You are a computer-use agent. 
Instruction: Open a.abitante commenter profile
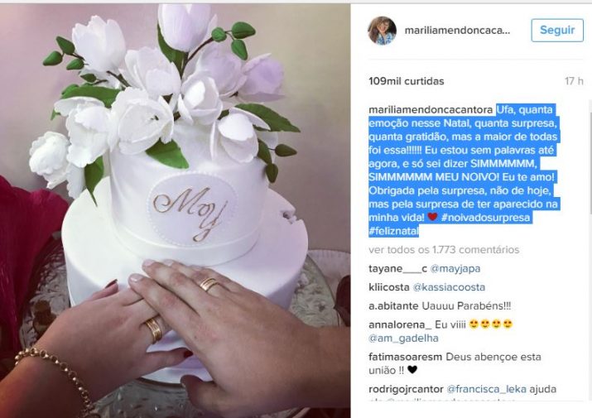pyautogui.click(x=393, y=306)
